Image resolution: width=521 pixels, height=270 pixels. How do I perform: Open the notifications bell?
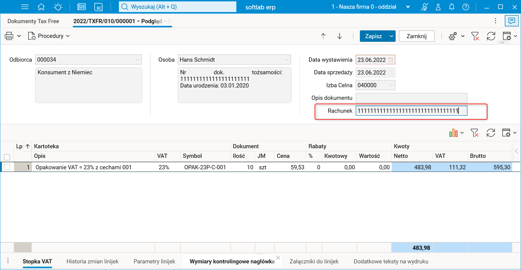452,7
